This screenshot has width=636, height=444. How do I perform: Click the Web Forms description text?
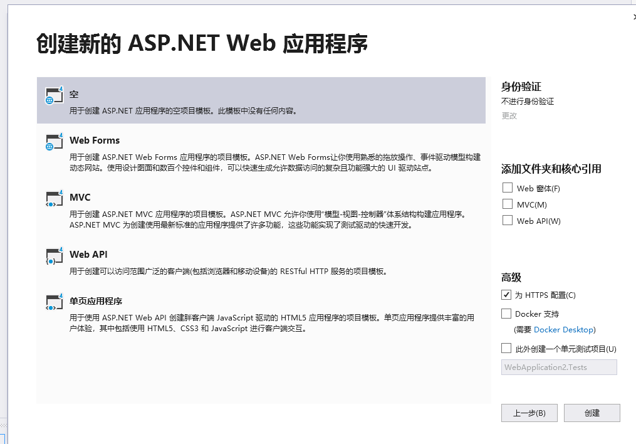(x=275, y=162)
